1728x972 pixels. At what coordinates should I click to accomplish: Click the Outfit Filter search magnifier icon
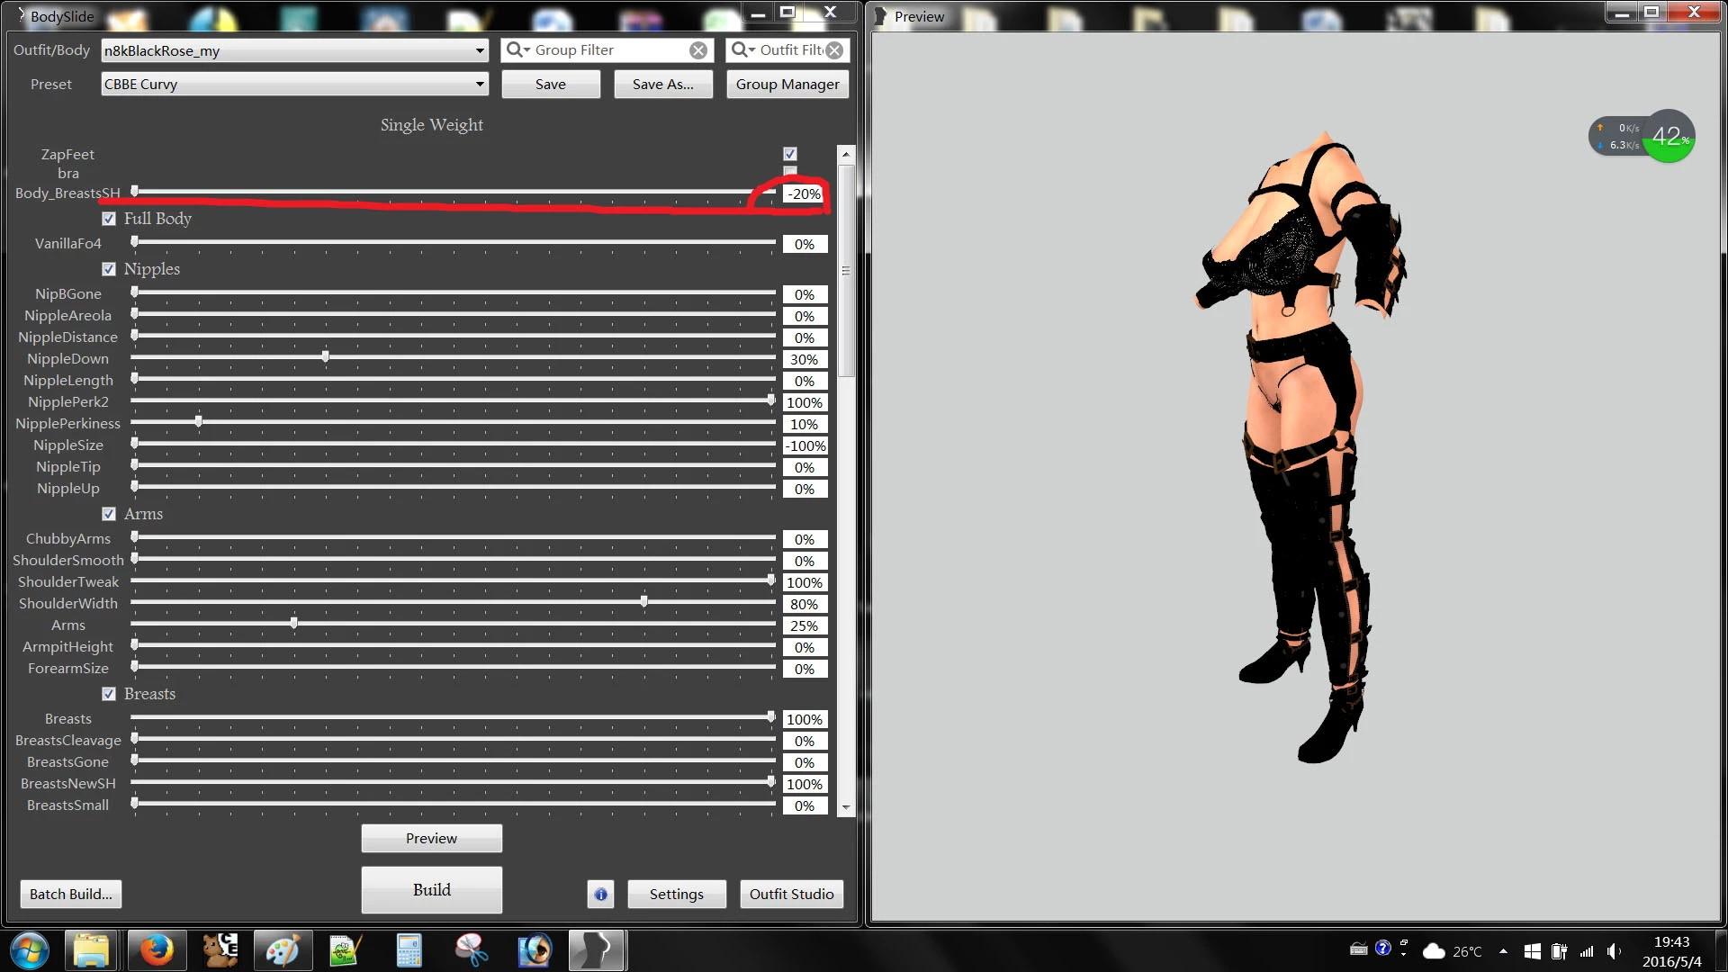click(742, 50)
